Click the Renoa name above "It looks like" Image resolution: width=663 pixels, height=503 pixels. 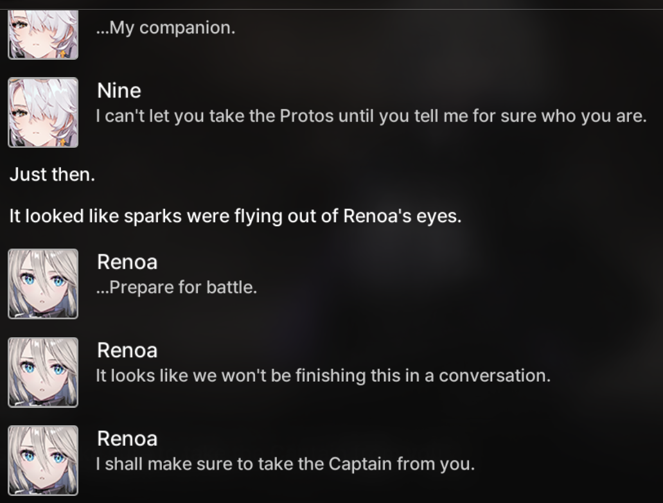click(x=127, y=350)
